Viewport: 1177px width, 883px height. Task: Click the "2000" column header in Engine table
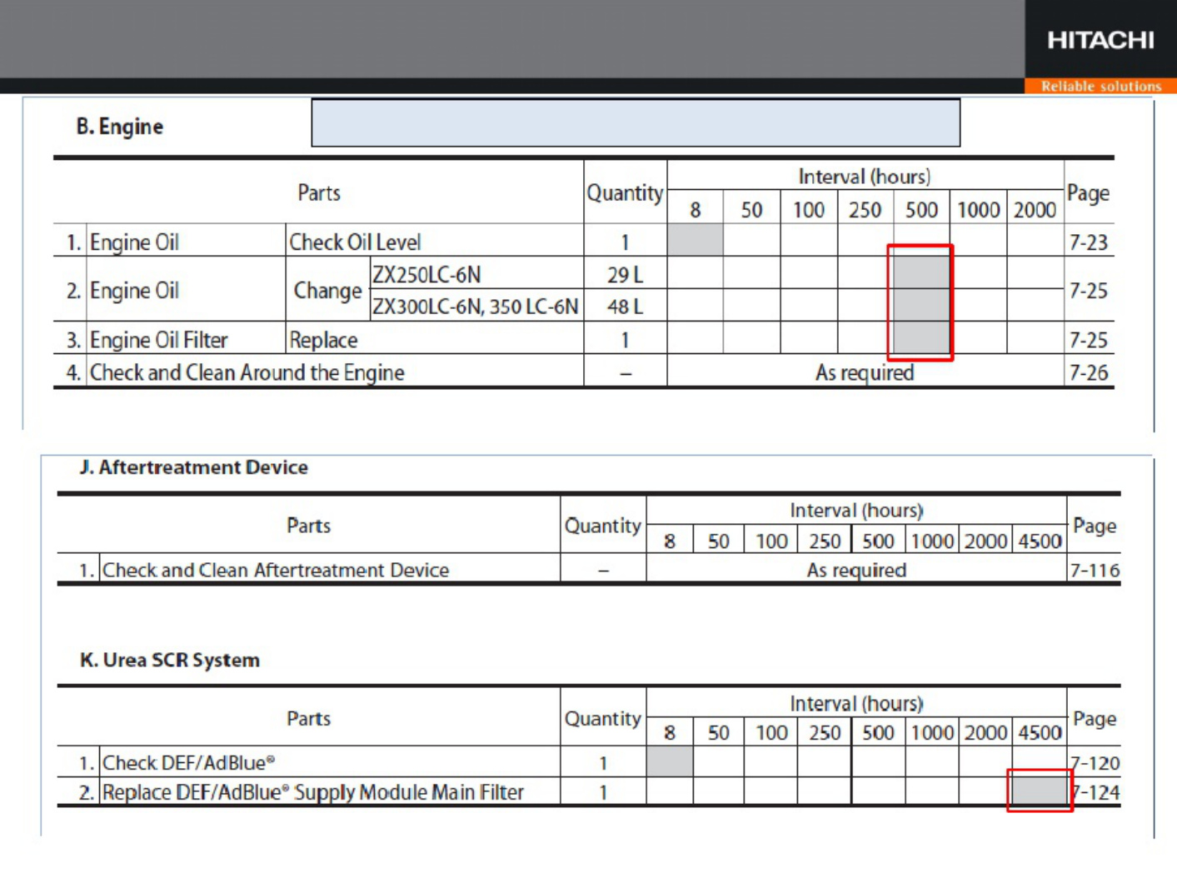[x=1035, y=210]
